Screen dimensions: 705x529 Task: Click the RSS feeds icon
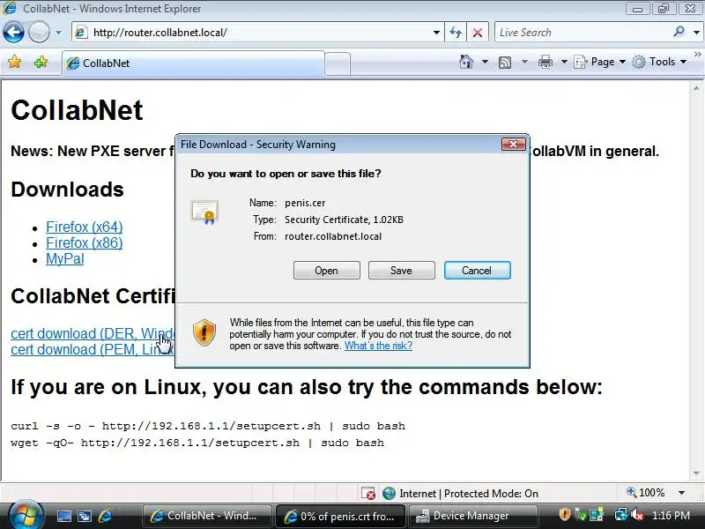(x=505, y=62)
